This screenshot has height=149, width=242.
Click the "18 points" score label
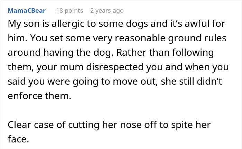70,11
